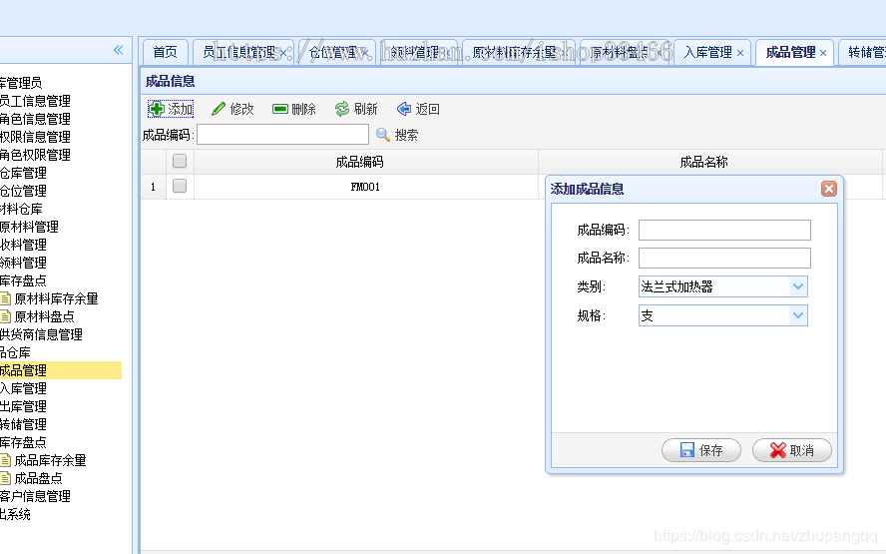Focus the 成品编码 field in the dialog
Screen dimensions: 886x554
[x=724, y=230]
